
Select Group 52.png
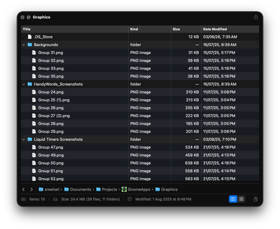click(140, 178)
